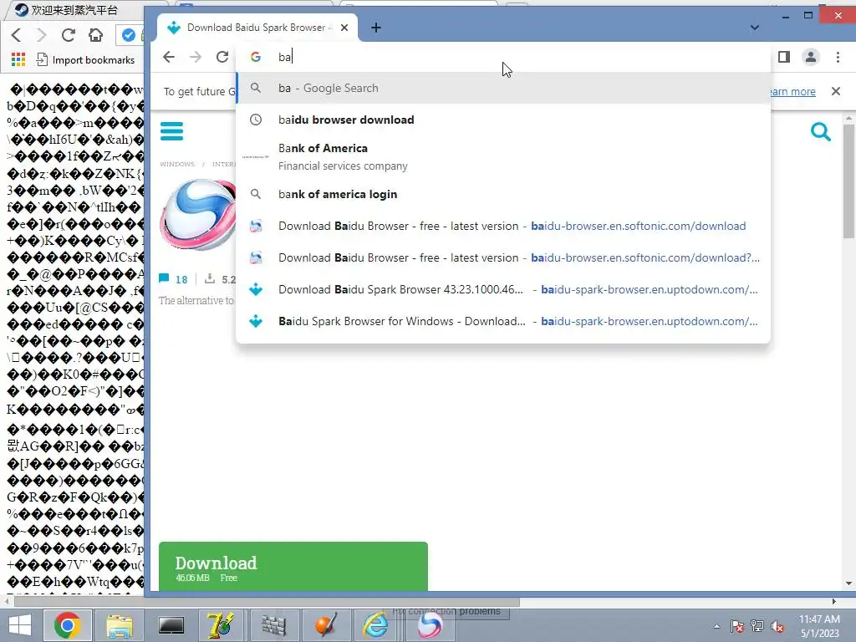856x642 pixels.
Task: Click the page vertical scrollbar thumb
Action: [848, 181]
